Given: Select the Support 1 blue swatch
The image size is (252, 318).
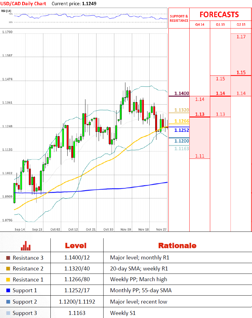Looking at the screenshot, I should (8, 290).
